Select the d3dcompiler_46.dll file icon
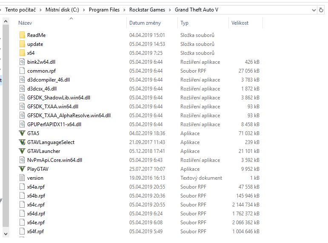Image resolution: width=328 pixels, height=243 pixels. point(22,80)
